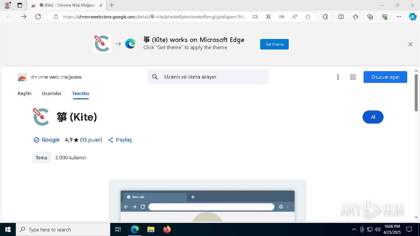The width and height of the screenshot is (420, 236).
Task: Add this page to favorites star
Action: 308,17
